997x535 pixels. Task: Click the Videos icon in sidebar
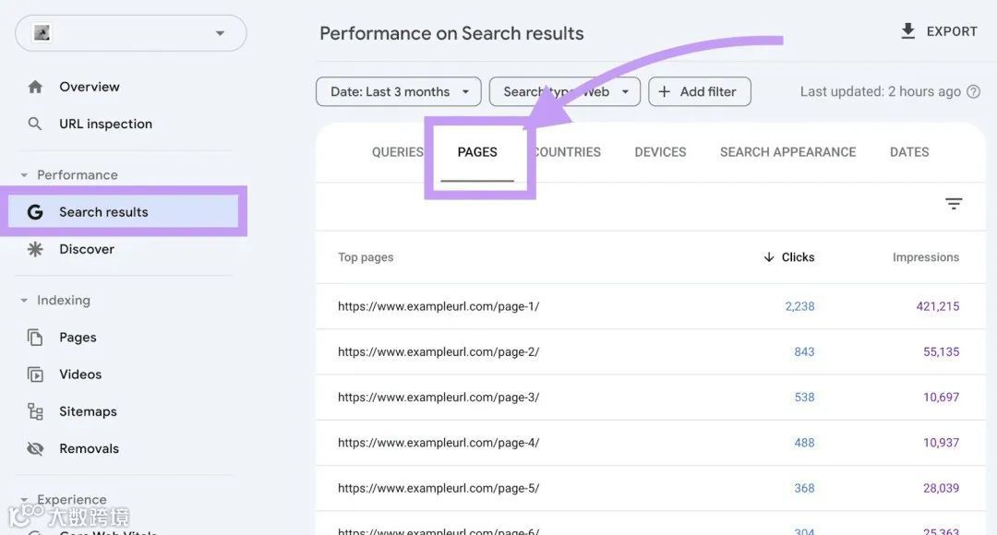35,374
